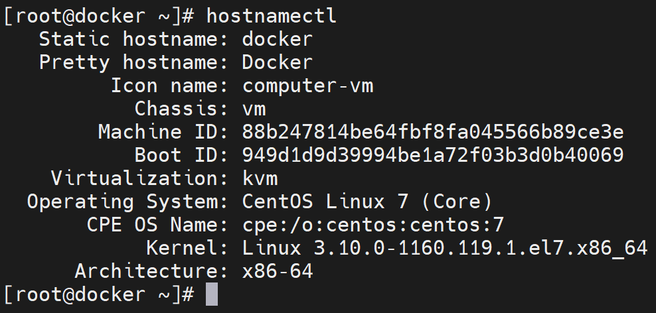Click the hostnamectl command text
The image size is (656, 313).
[x=272, y=16]
